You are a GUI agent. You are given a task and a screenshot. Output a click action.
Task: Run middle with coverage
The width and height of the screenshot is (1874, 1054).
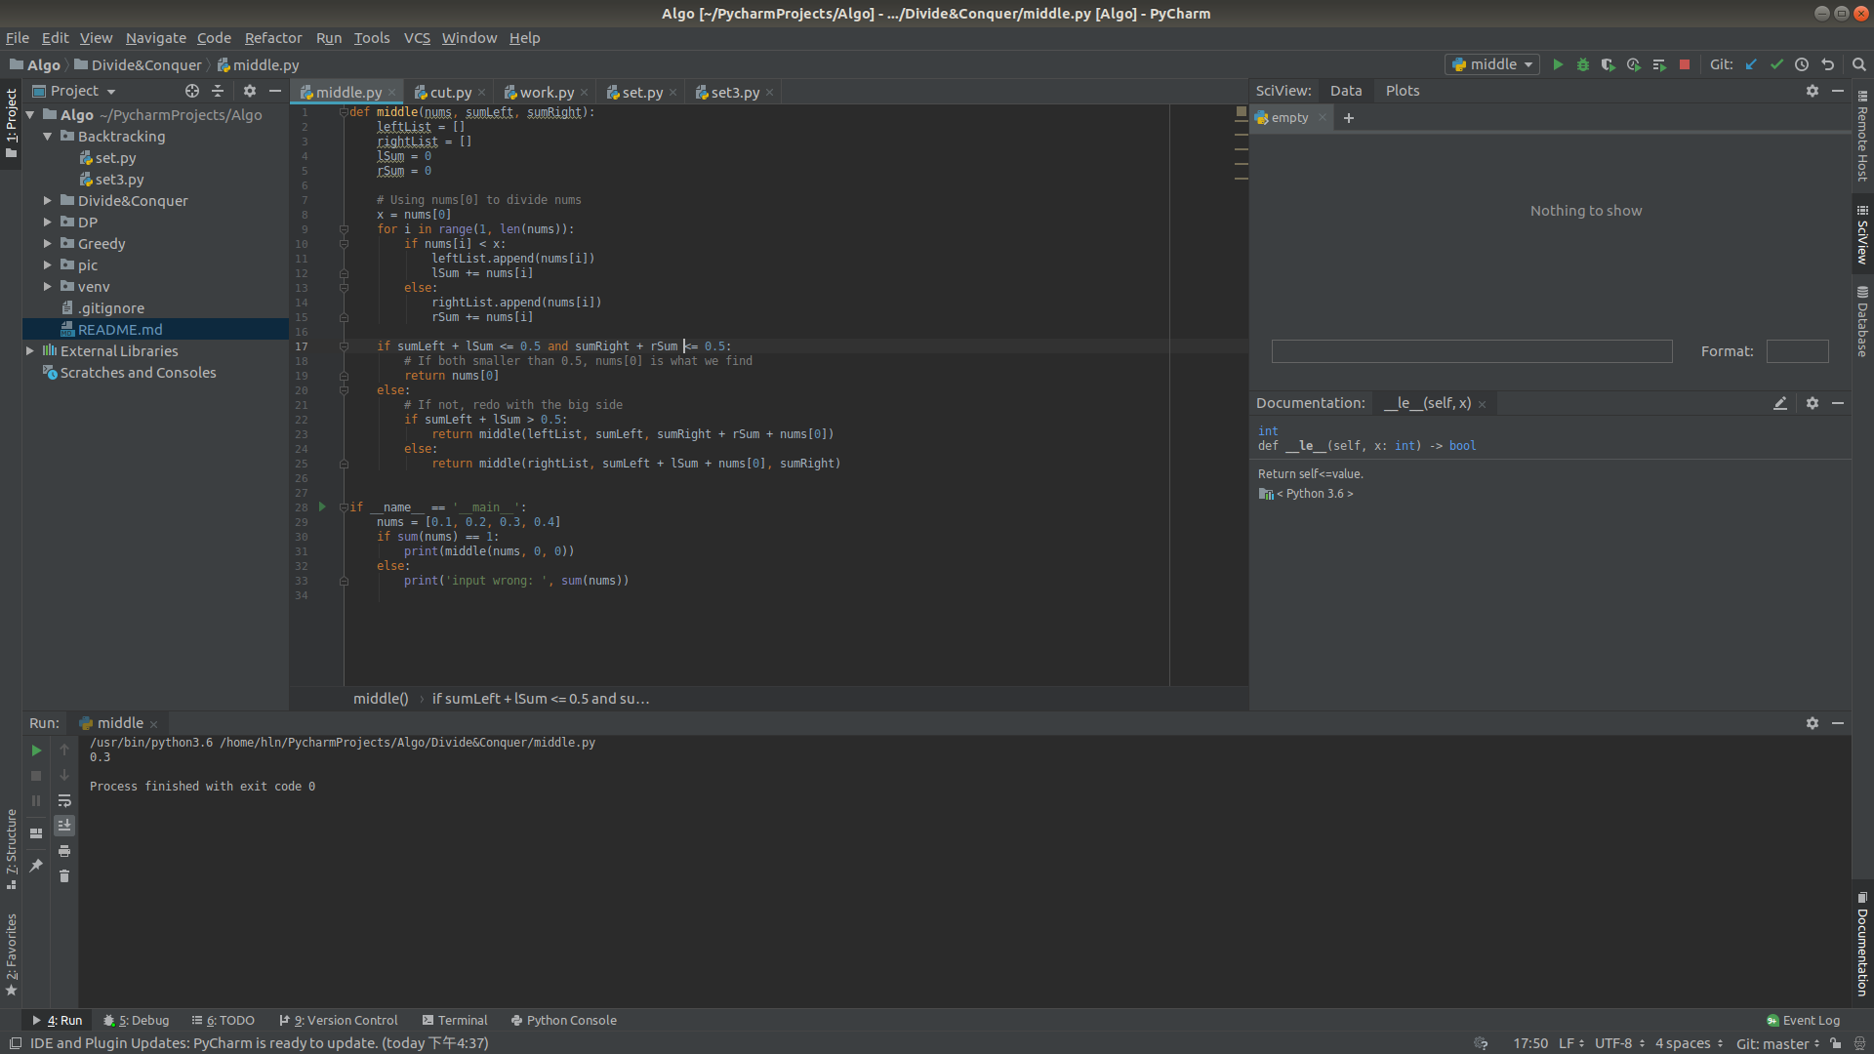(1608, 64)
